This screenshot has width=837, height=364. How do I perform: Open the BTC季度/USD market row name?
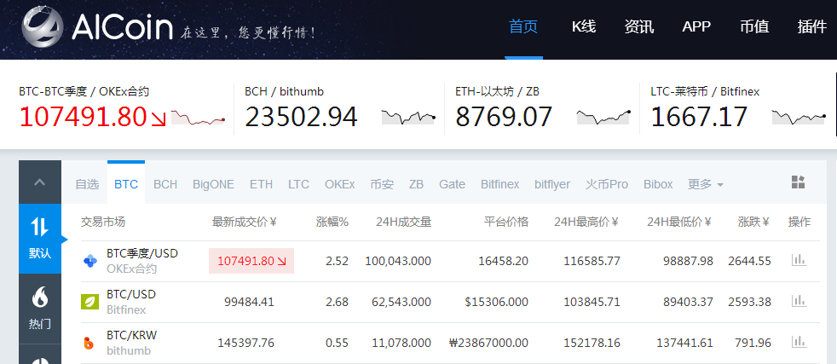142,253
